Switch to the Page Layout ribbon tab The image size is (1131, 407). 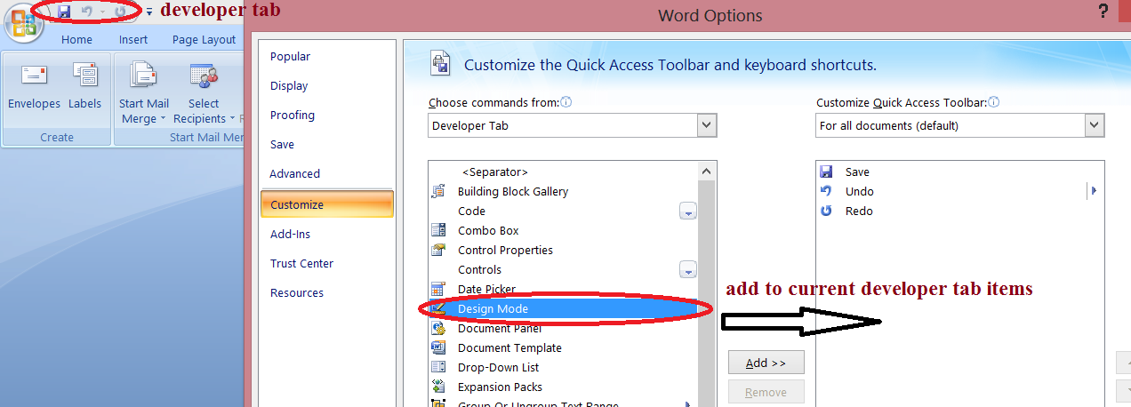204,39
